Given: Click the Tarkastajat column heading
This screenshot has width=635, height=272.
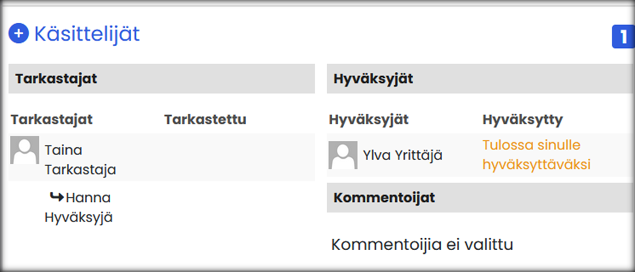Looking at the screenshot, I should click(52, 119).
